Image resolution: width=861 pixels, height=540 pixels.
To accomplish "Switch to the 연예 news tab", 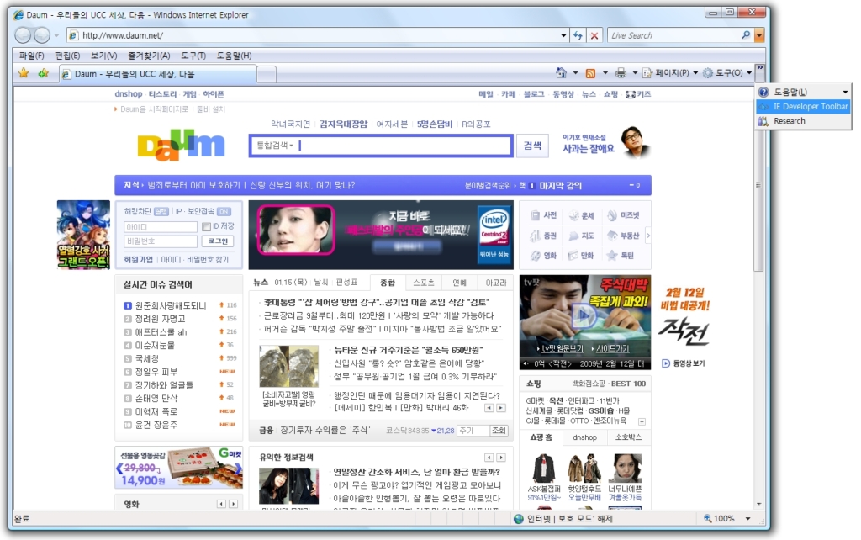I will tap(460, 283).
